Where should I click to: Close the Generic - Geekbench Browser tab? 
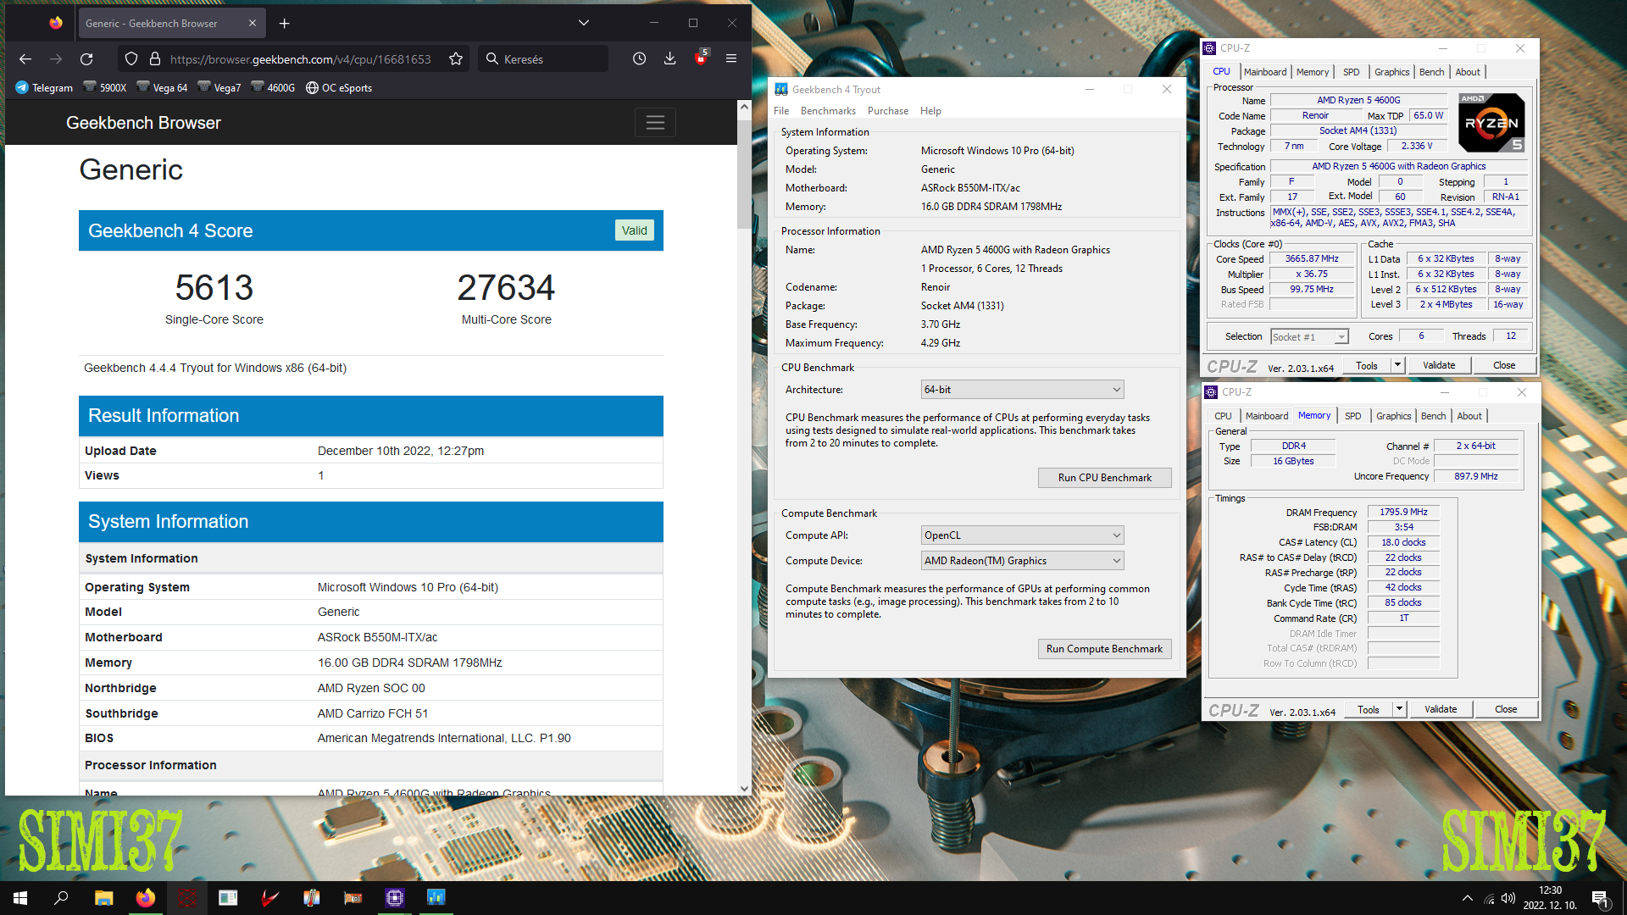(x=252, y=23)
